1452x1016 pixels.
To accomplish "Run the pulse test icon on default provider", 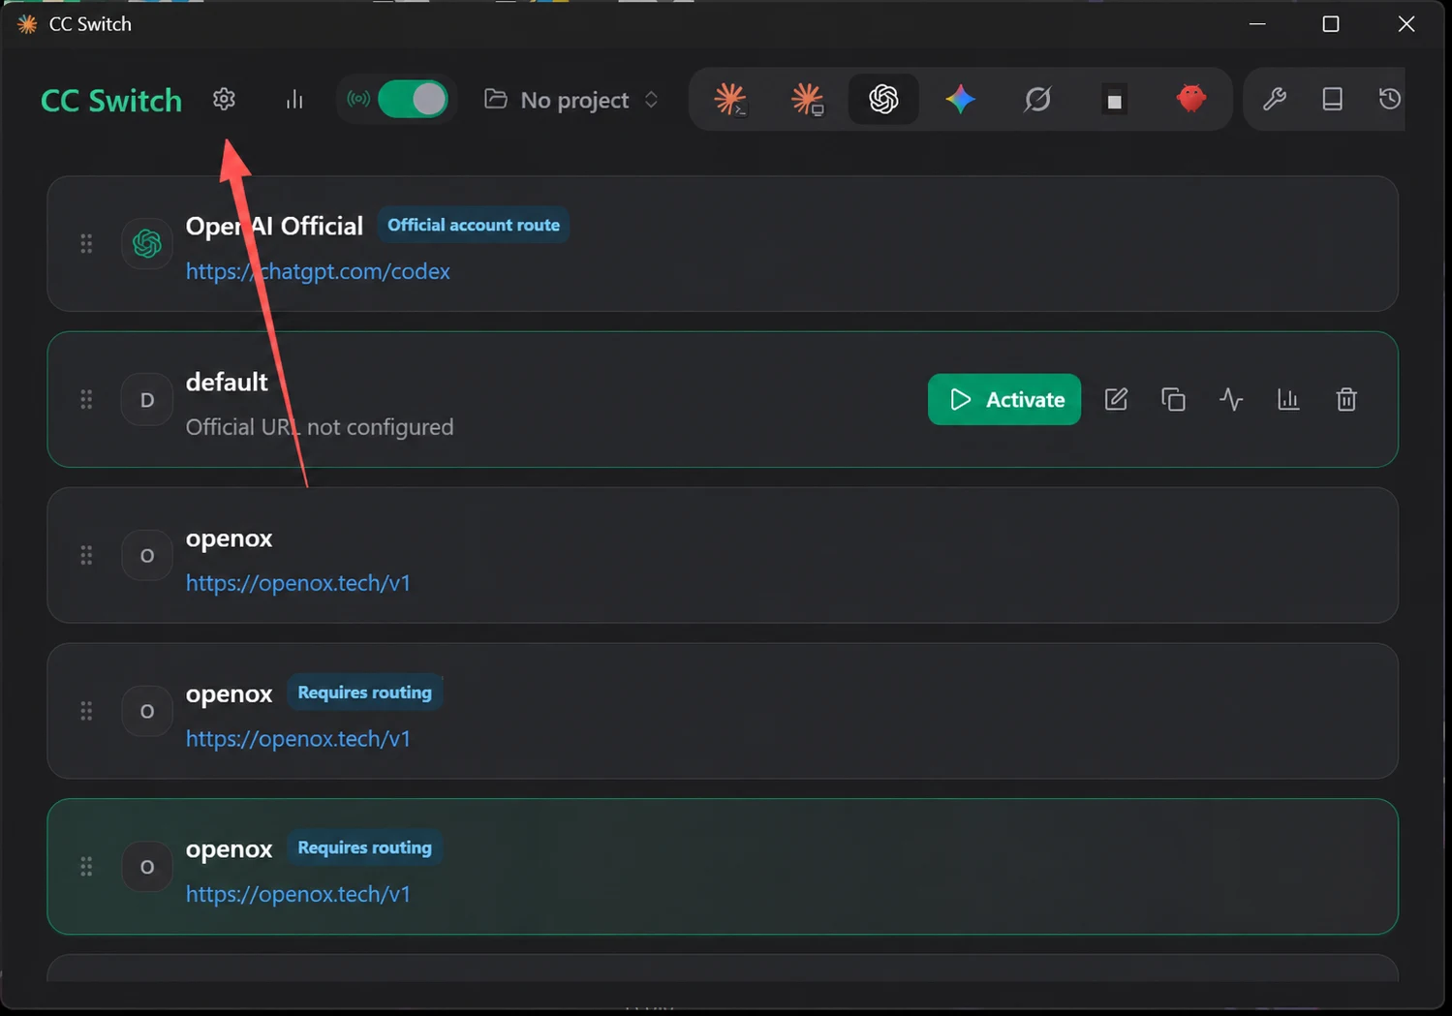I will [1231, 399].
